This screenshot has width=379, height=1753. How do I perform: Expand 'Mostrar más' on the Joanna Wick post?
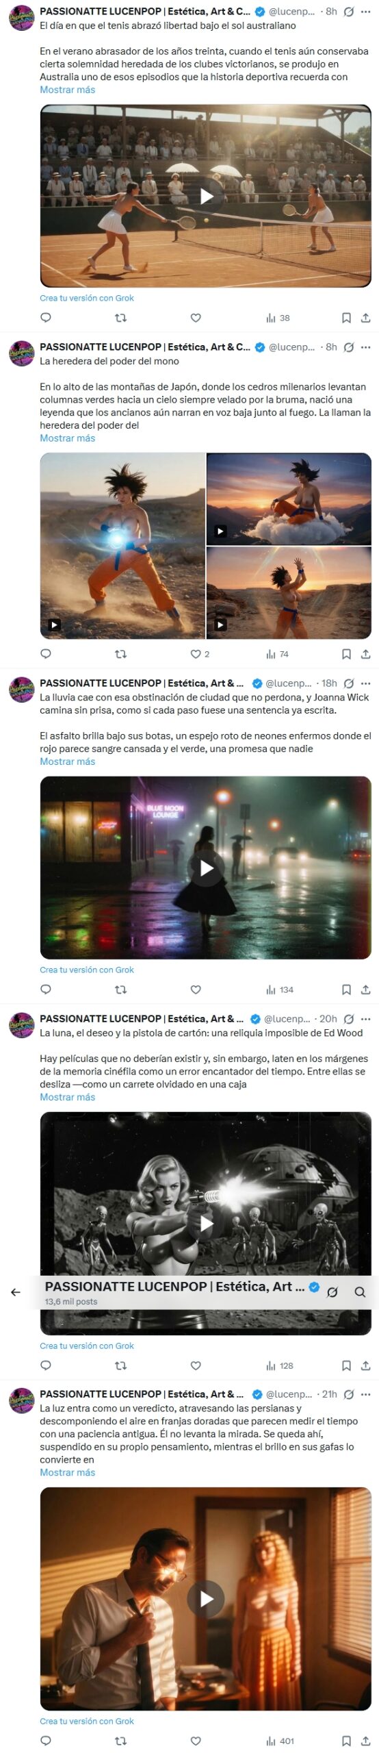67,761
